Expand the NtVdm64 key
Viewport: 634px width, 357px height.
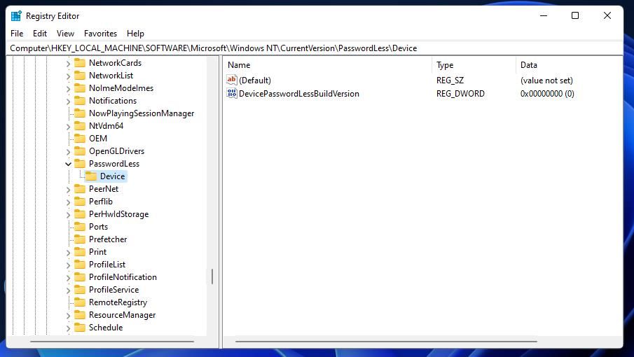69,127
